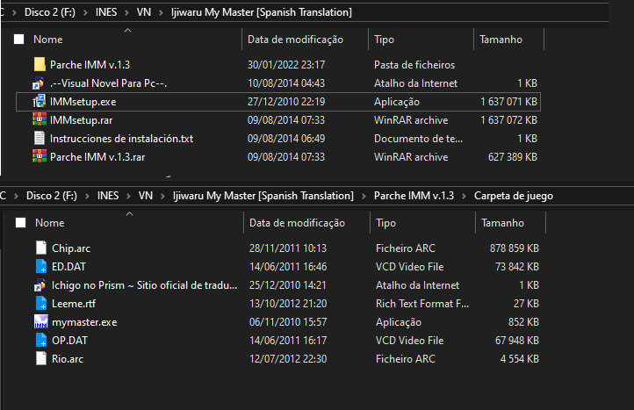Open chevron before Disco 2 (F:) in top window
Image resolution: width=634 pixels, height=410 pixels.
pos(15,12)
